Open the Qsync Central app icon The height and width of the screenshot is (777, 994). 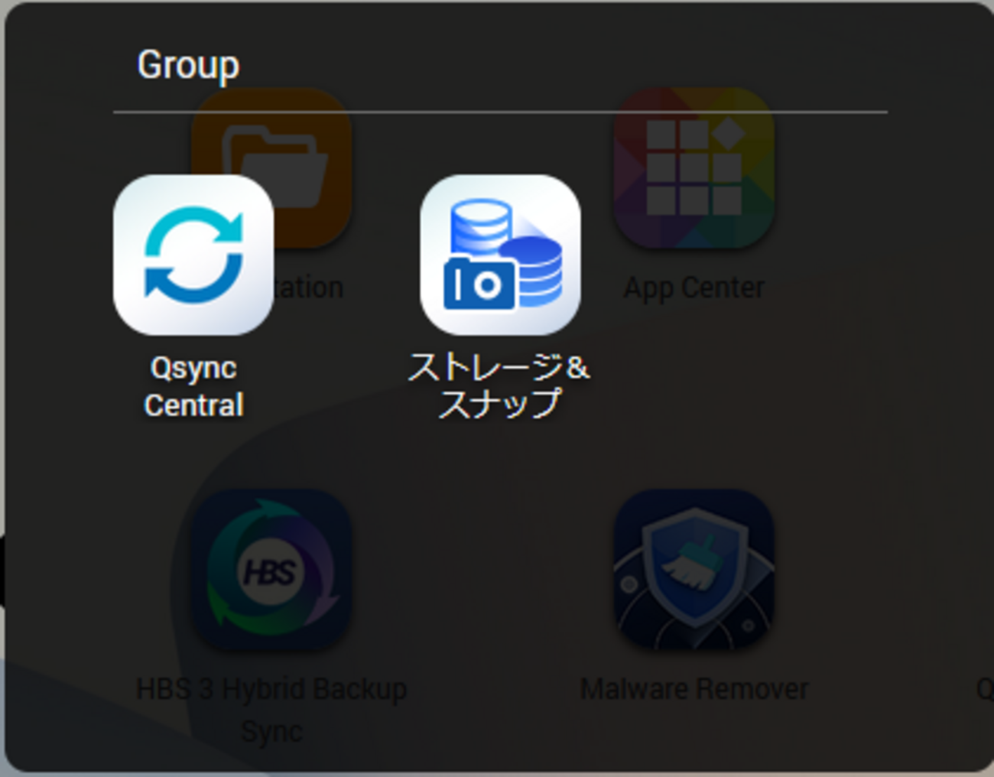click(193, 255)
